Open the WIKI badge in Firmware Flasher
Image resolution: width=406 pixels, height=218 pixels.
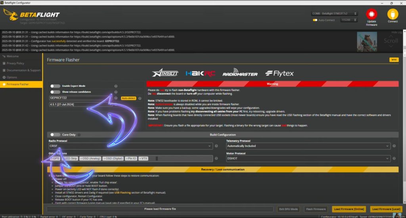[x=394, y=60]
